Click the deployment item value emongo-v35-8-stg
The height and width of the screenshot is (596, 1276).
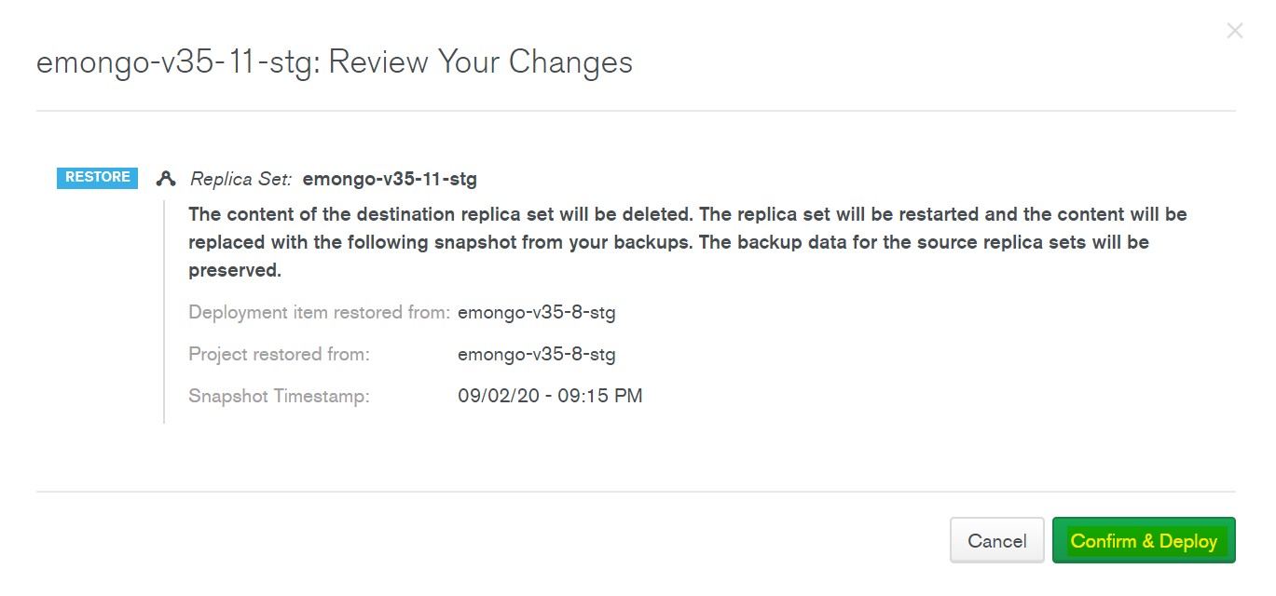(536, 313)
